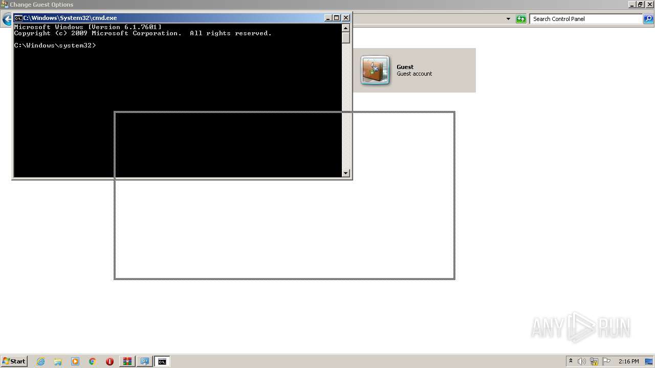This screenshot has width=655, height=368.
Task: Open Windows Explorer folder icon in taskbar
Action: tap(58, 361)
